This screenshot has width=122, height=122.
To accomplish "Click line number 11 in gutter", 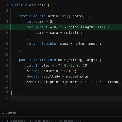I will [x=6, y=60].
